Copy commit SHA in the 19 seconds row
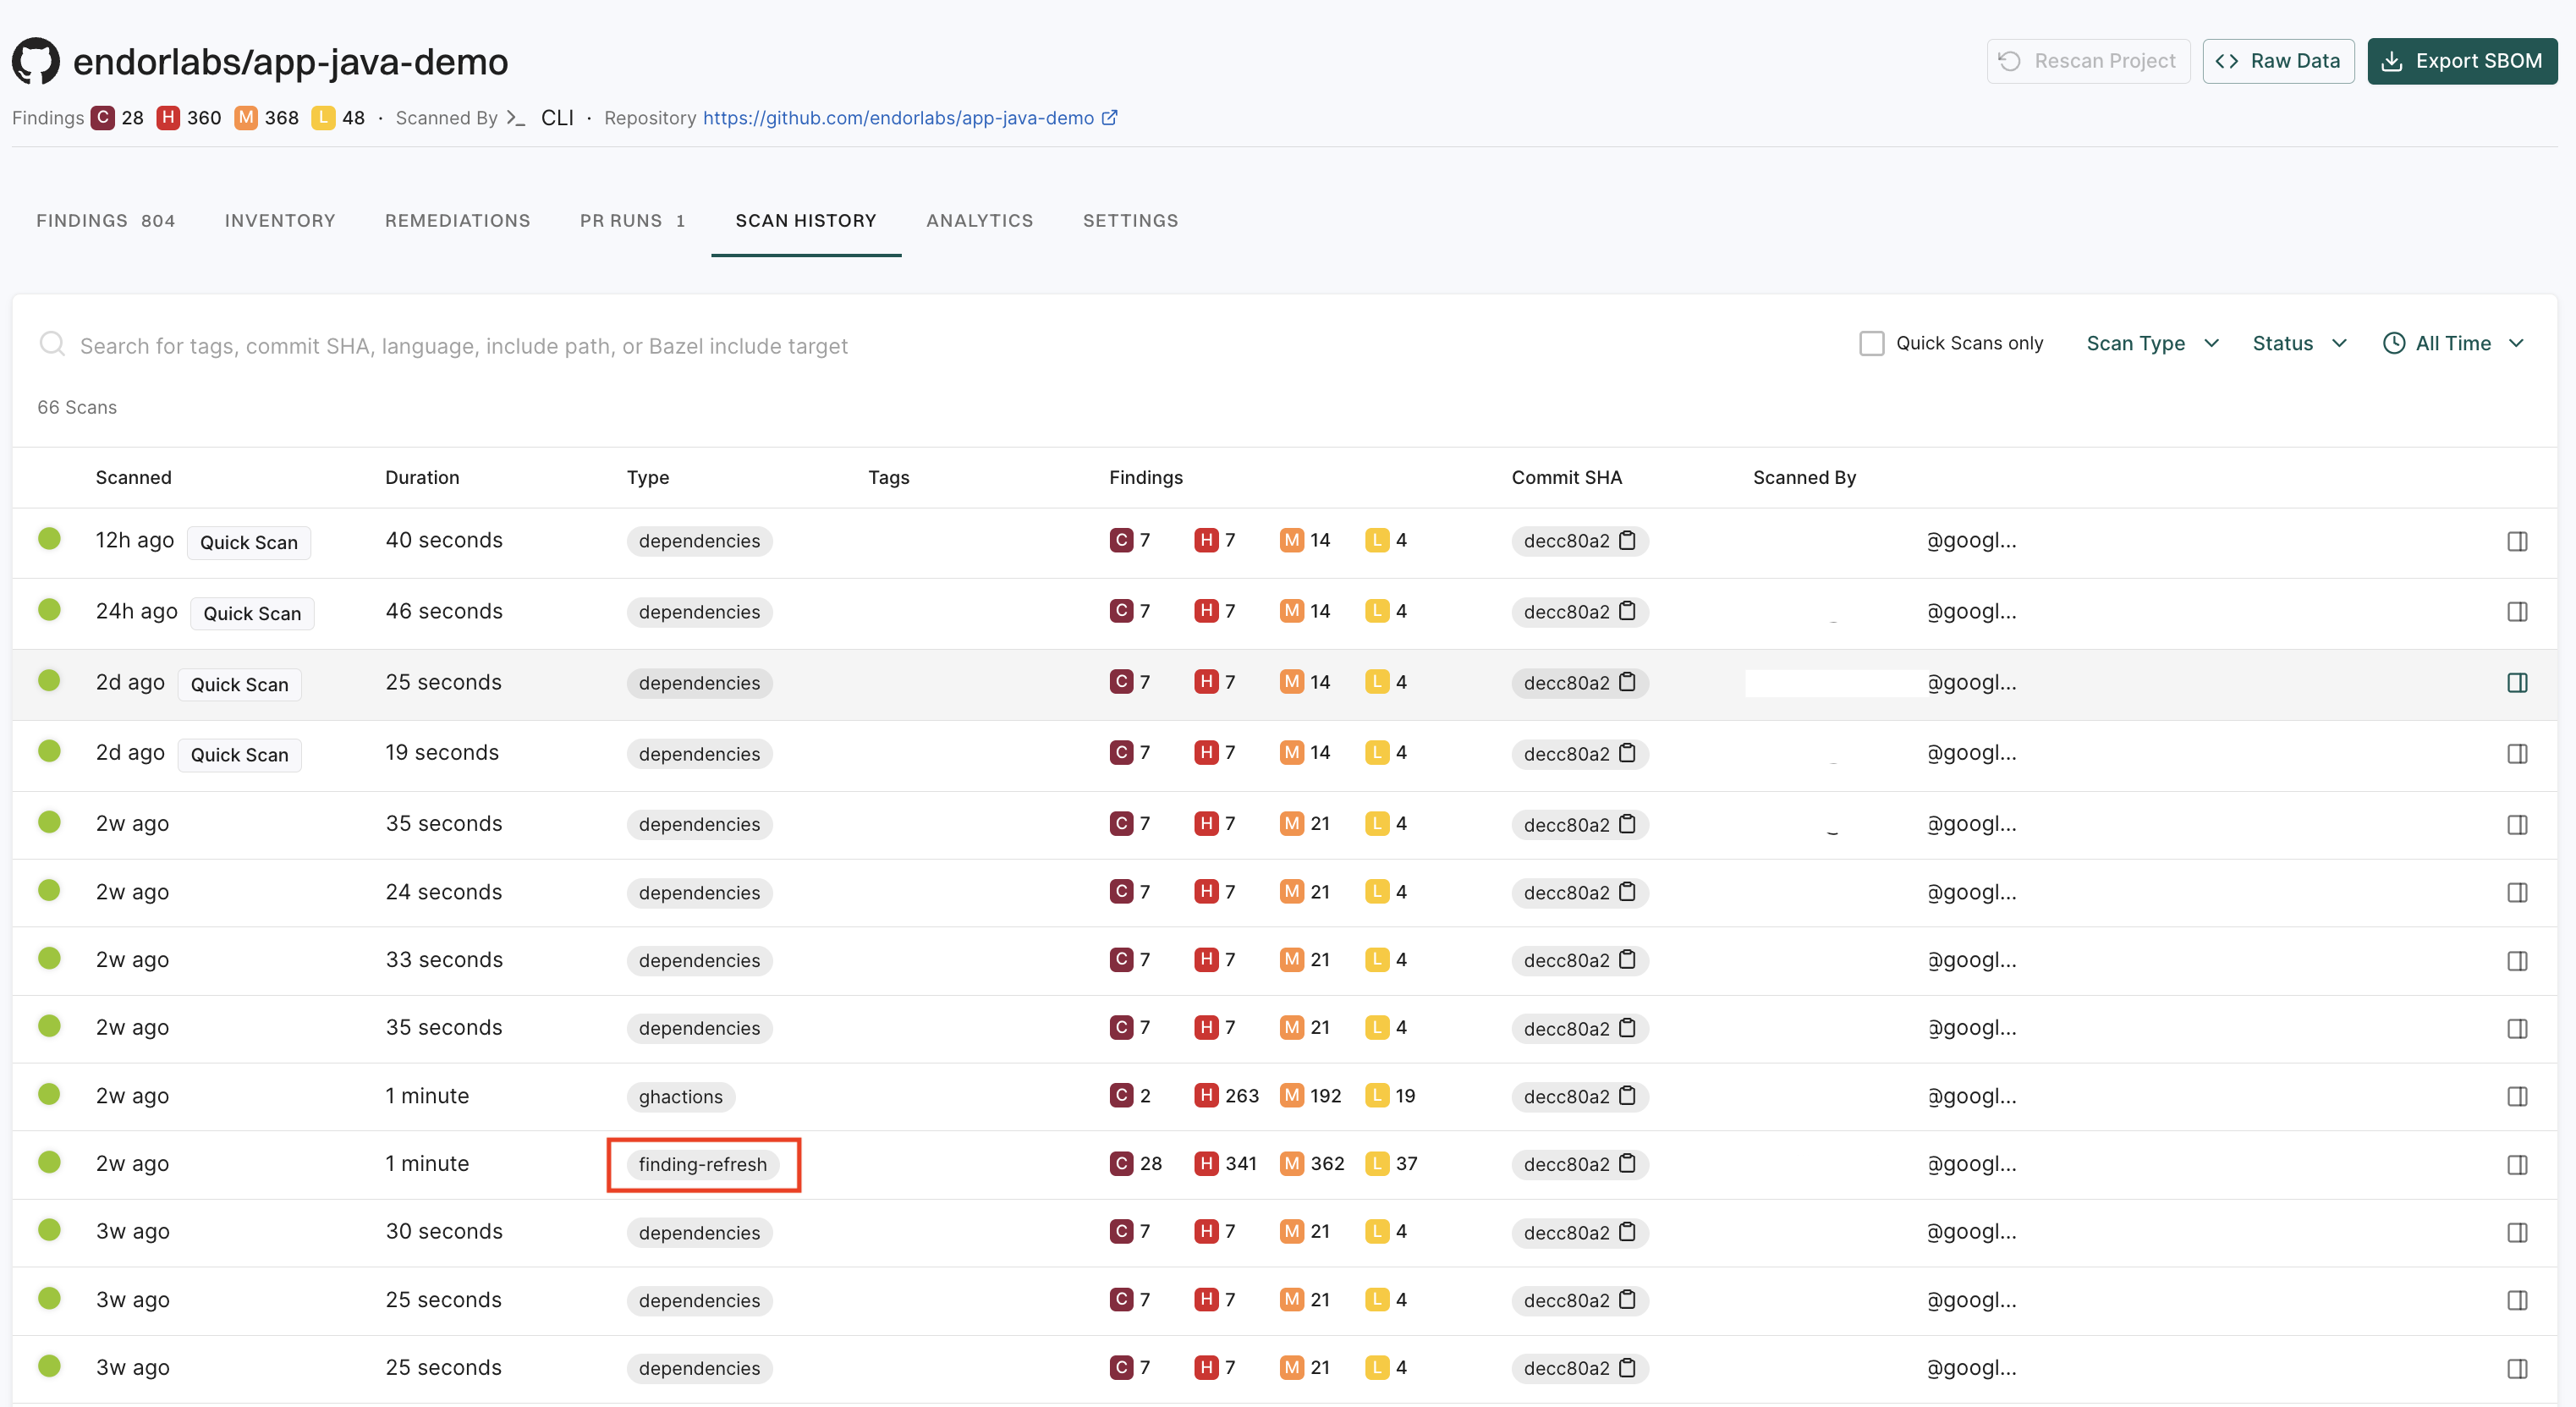Screen dimensions: 2576x1407 coord(1627,753)
